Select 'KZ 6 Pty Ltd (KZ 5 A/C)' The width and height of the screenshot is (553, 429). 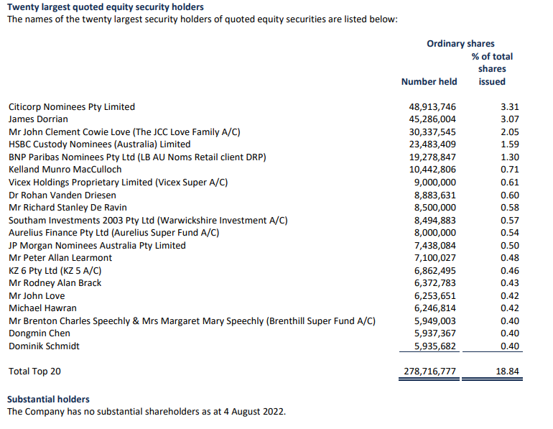tap(55, 271)
